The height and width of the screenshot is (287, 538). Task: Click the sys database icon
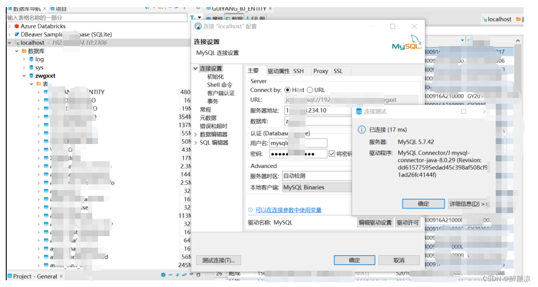pyautogui.click(x=31, y=68)
